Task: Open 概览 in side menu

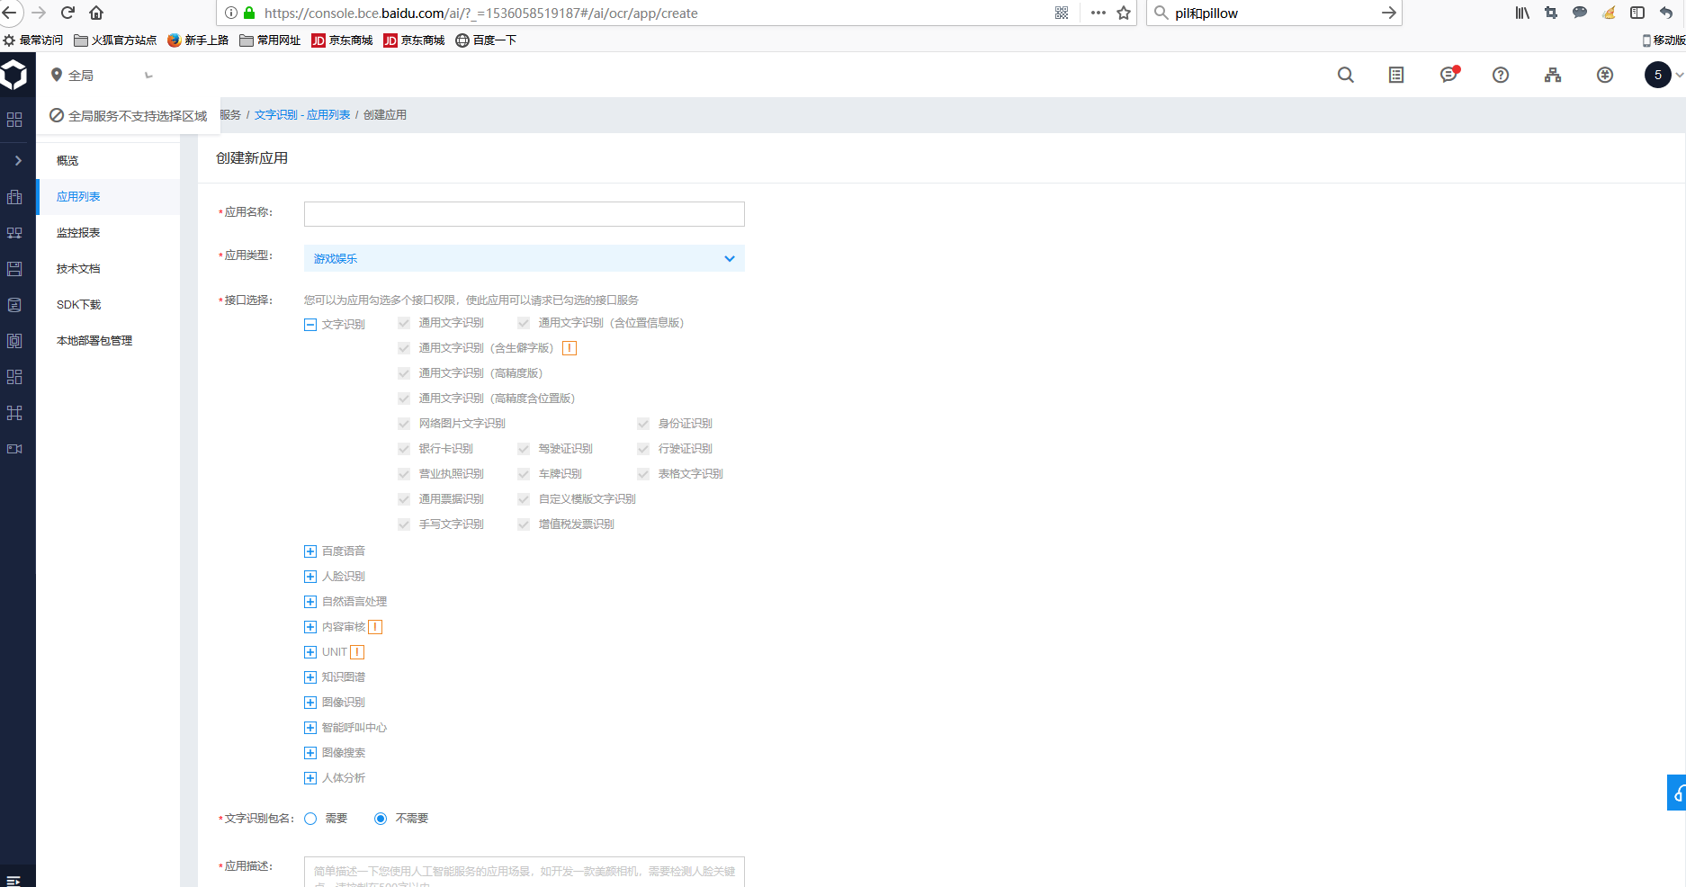Action: point(108,161)
